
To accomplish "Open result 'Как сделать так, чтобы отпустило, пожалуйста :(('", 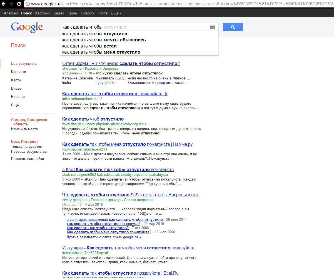I will (115, 94).
